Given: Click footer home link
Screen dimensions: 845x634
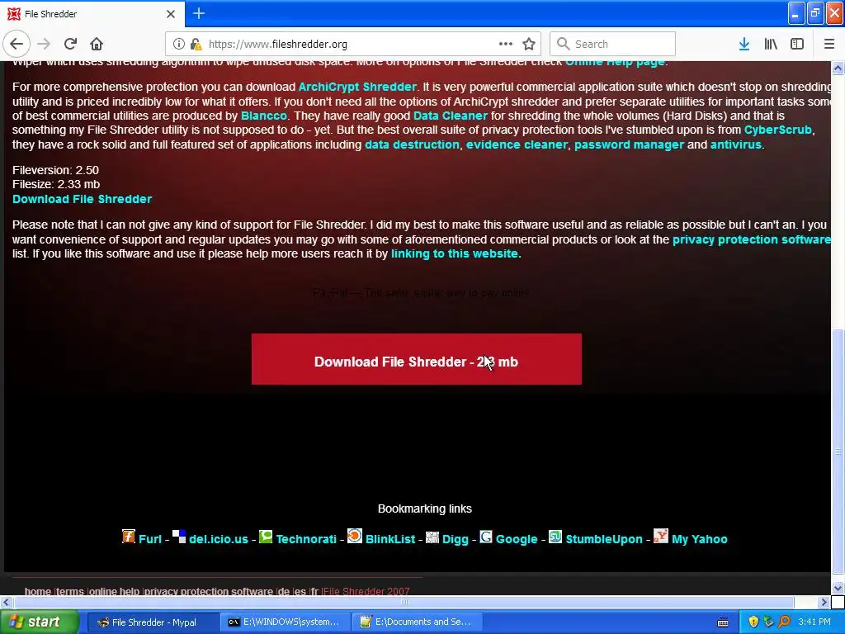Looking at the screenshot, I should tap(38, 591).
